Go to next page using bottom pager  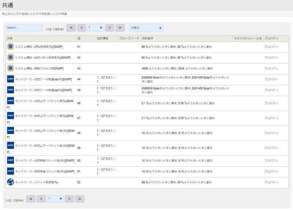point(69,199)
